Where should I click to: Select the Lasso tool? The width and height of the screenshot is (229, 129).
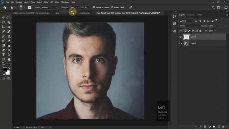[x=3, y=22]
